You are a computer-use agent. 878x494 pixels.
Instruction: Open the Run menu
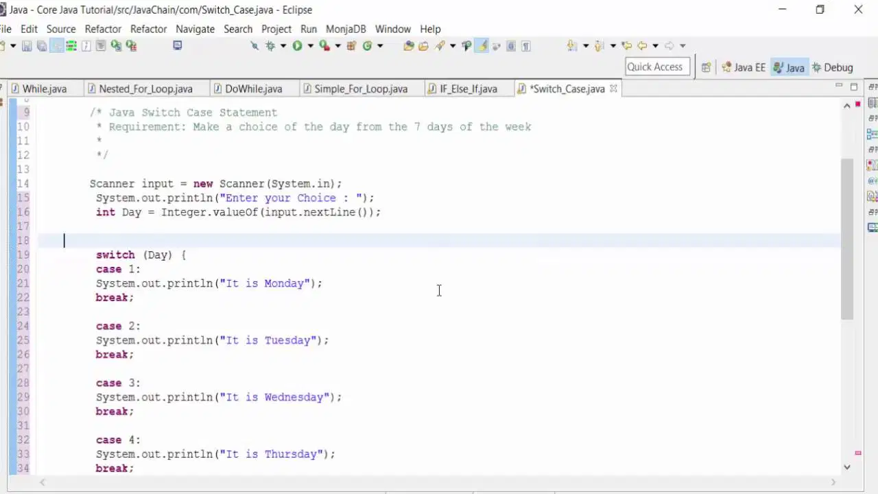click(x=309, y=29)
